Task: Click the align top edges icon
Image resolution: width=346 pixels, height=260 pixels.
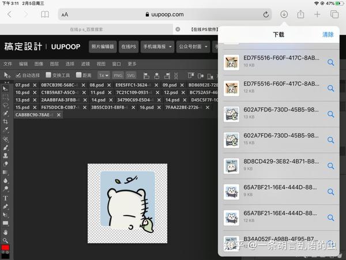Action: 191,76
